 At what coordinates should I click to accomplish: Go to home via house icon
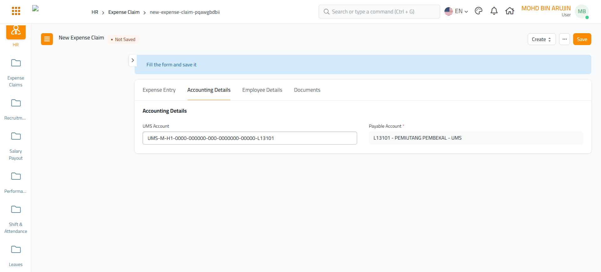[x=510, y=11]
